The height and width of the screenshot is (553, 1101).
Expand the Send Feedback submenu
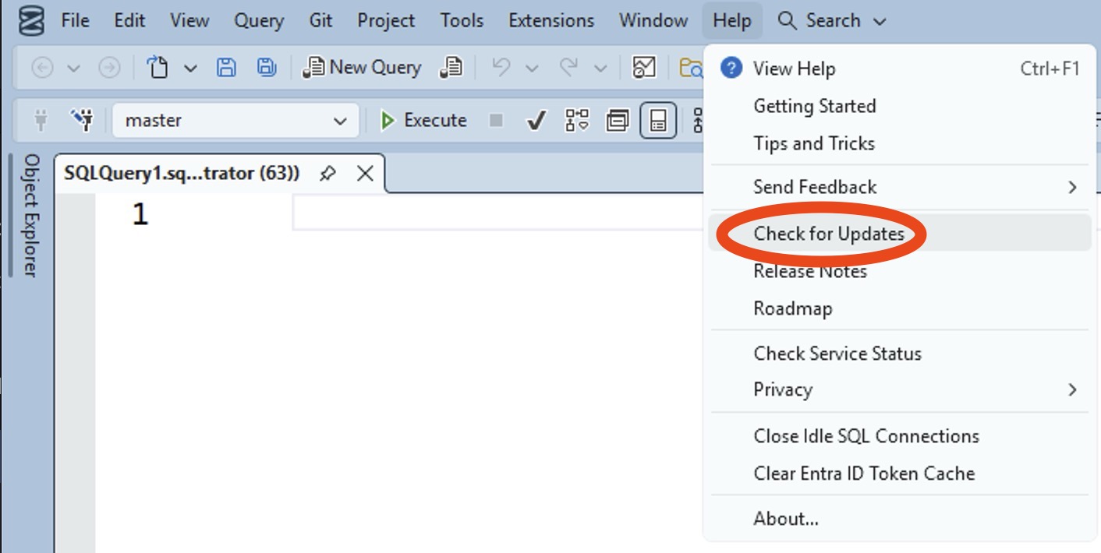[x=1072, y=187]
